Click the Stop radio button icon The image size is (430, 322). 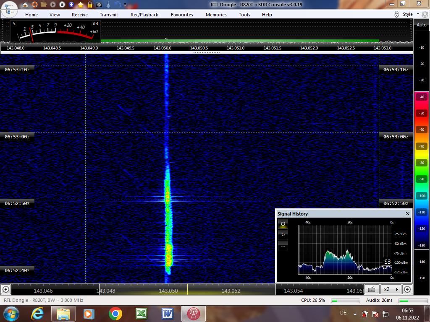point(62,5)
